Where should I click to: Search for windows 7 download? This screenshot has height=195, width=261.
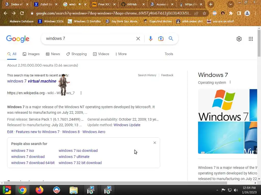coord(28,157)
